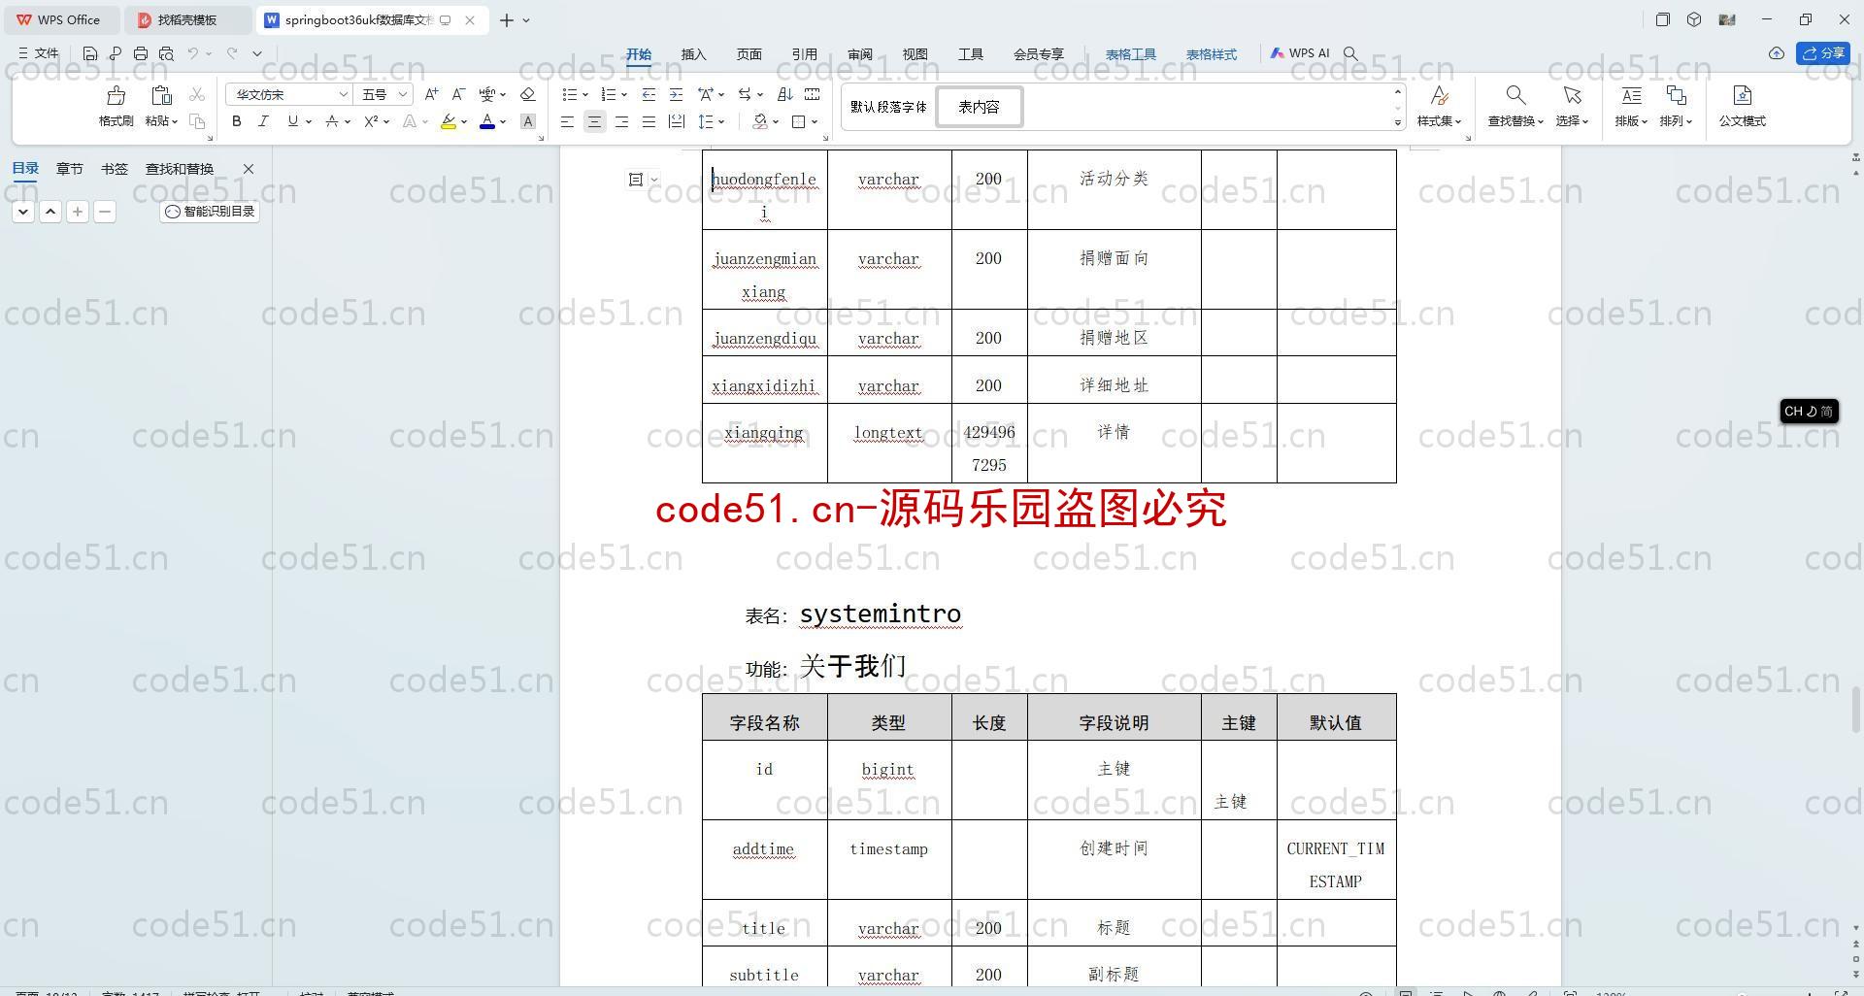
Task: Click the cell shading color button
Action: click(760, 121)
